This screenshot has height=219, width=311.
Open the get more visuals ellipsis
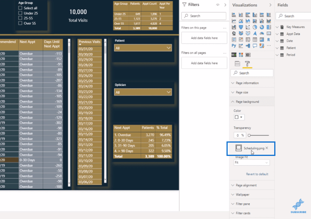pyautogui.click(x=269, y=46)
